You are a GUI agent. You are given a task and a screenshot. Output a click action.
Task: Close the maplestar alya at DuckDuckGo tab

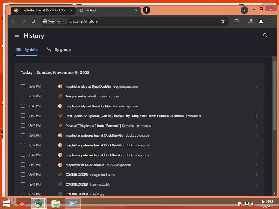click(x=71, y=10)
